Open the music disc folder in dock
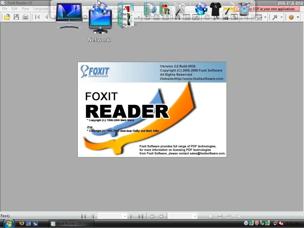This screenshot has height=228, width=304. (x=150, y=9)
